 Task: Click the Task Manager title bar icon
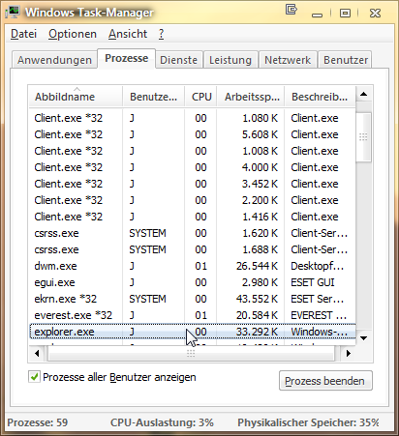(13, 13)
